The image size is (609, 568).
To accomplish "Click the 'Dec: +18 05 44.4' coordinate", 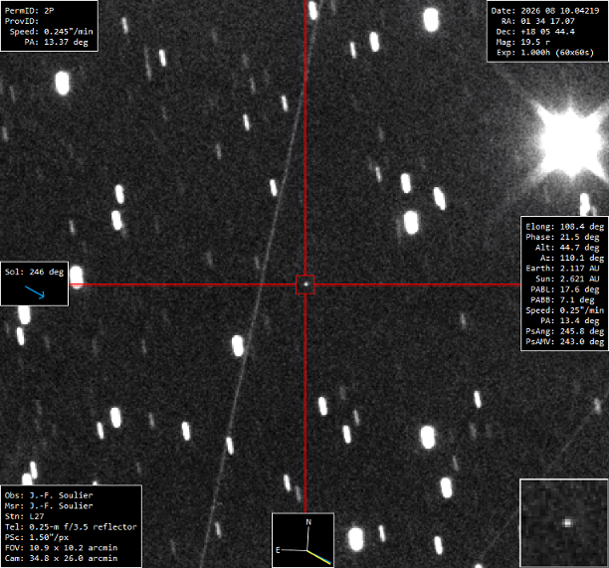I will pos(535,32).
